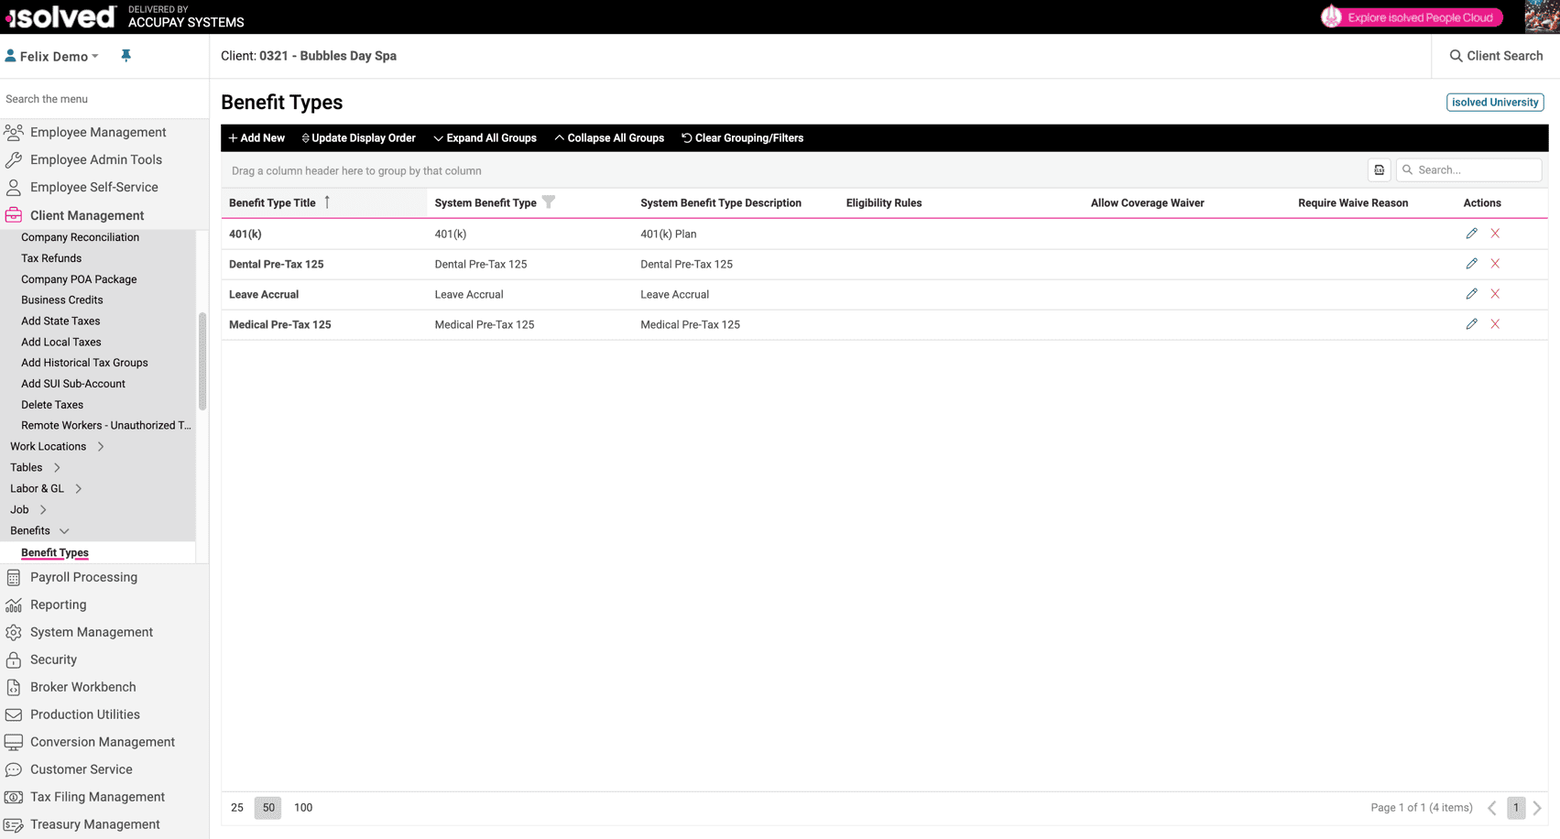The image size is (1560, 839).
Task: Collapse the Benefits section in the sidebar
Action: 64,530
